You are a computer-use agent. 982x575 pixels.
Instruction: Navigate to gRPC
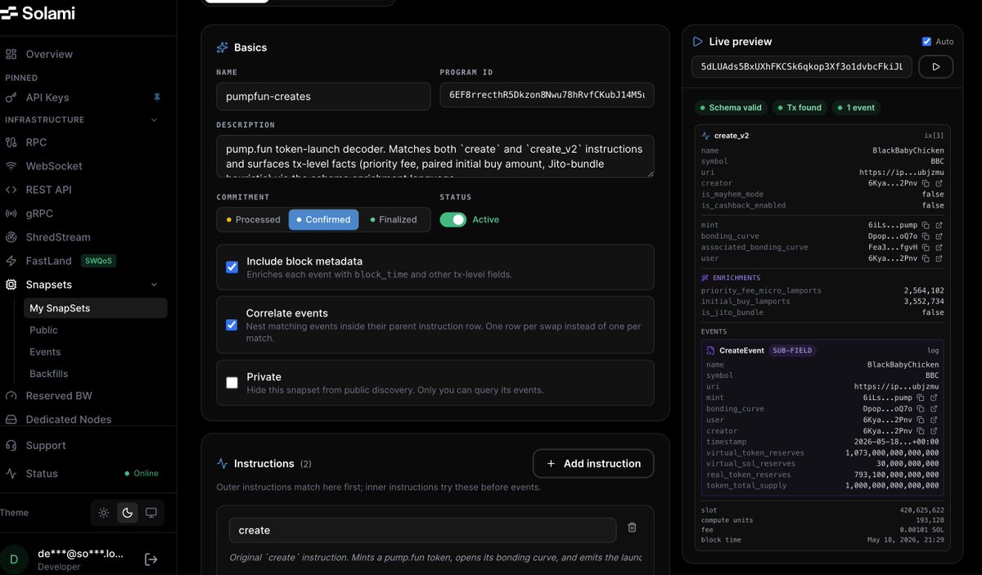(x=40, y=213)
